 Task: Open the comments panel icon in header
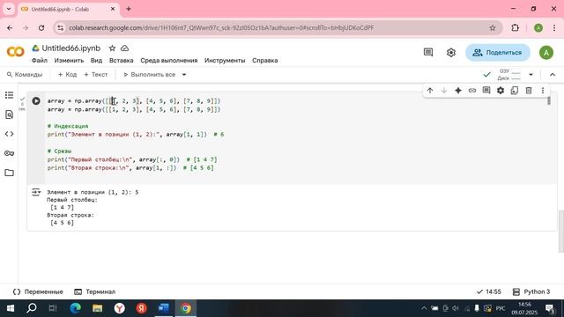[428, 53]
